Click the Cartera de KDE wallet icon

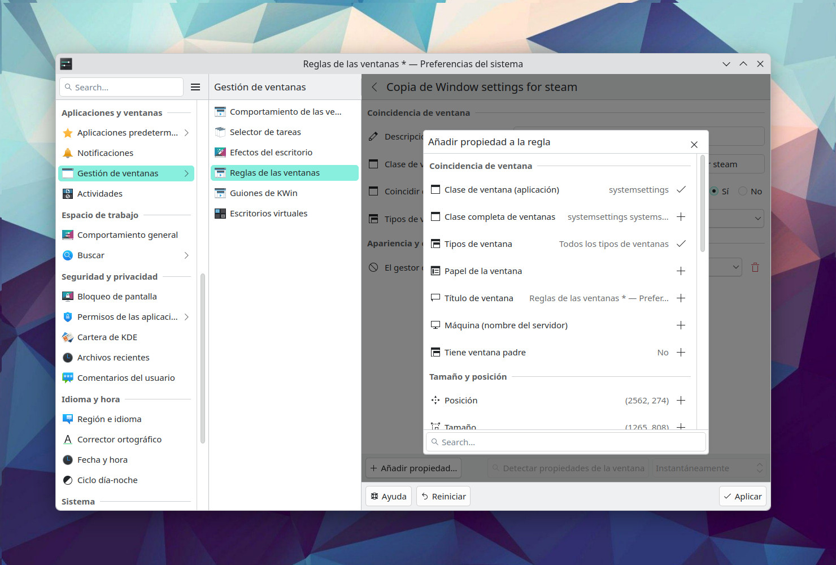pos(68,337)
